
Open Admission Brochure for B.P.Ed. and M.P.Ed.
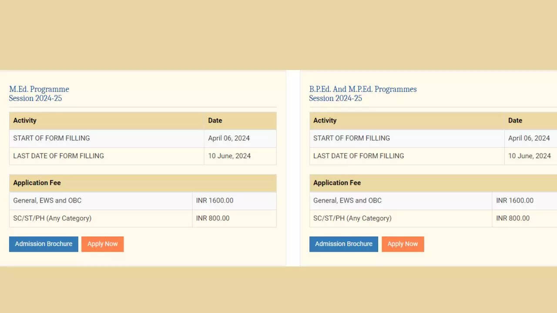pyautogui.click(x=343, y=244)
